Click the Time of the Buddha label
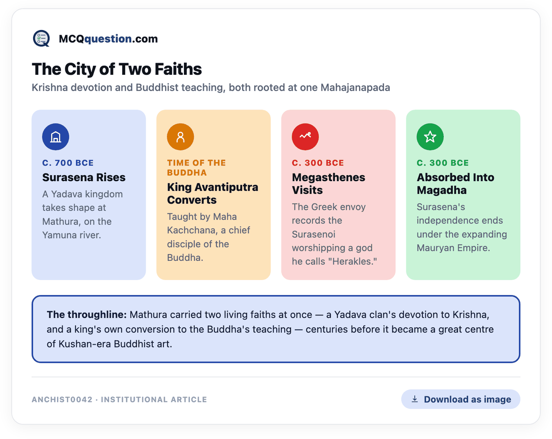 click(196, 168)
